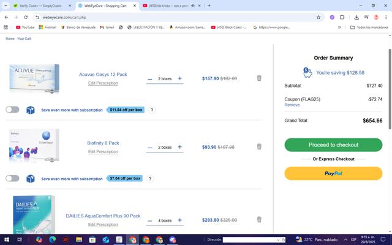Open the bookmarks apps grid icon

[6, 27]
